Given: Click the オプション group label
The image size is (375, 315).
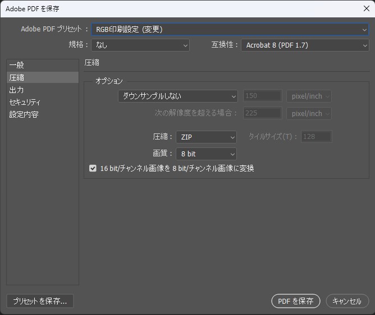Looking at the screenshot, I should click(x=109, y=81).
